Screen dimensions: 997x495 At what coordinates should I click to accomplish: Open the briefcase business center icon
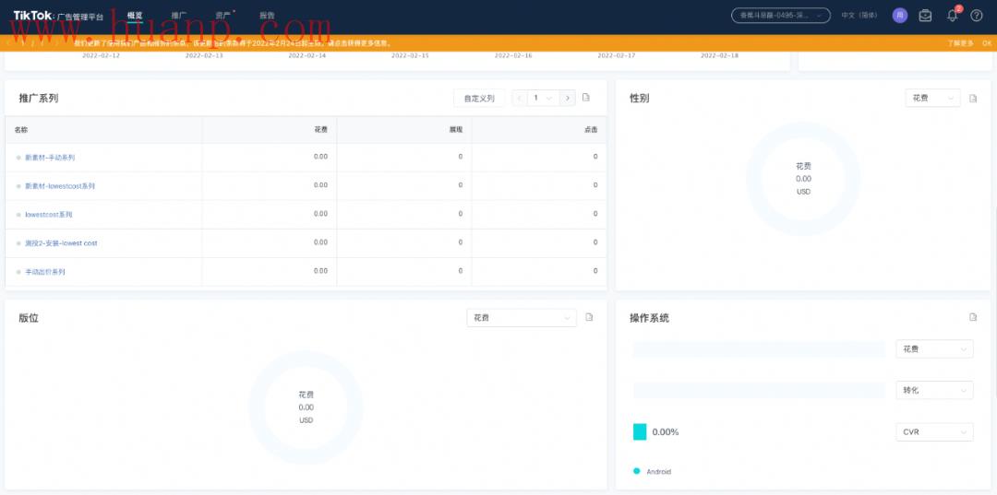pyautogui.click(x=925, y=16)
